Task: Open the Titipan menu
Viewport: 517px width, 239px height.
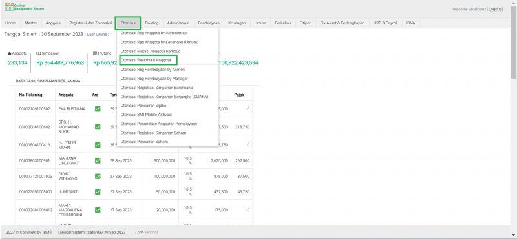Action: click(306, 23)
